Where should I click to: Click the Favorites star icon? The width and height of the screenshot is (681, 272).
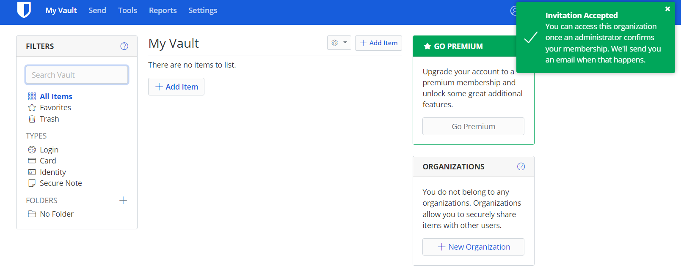(x=32, y=107)
